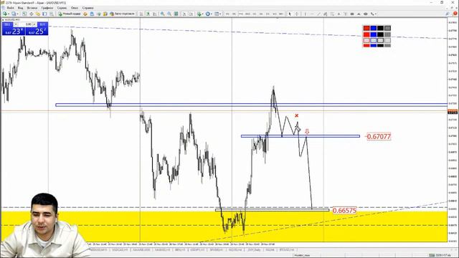Expand the Periods dropdown arrow
The image size is (459, 258).
[212, 14]
